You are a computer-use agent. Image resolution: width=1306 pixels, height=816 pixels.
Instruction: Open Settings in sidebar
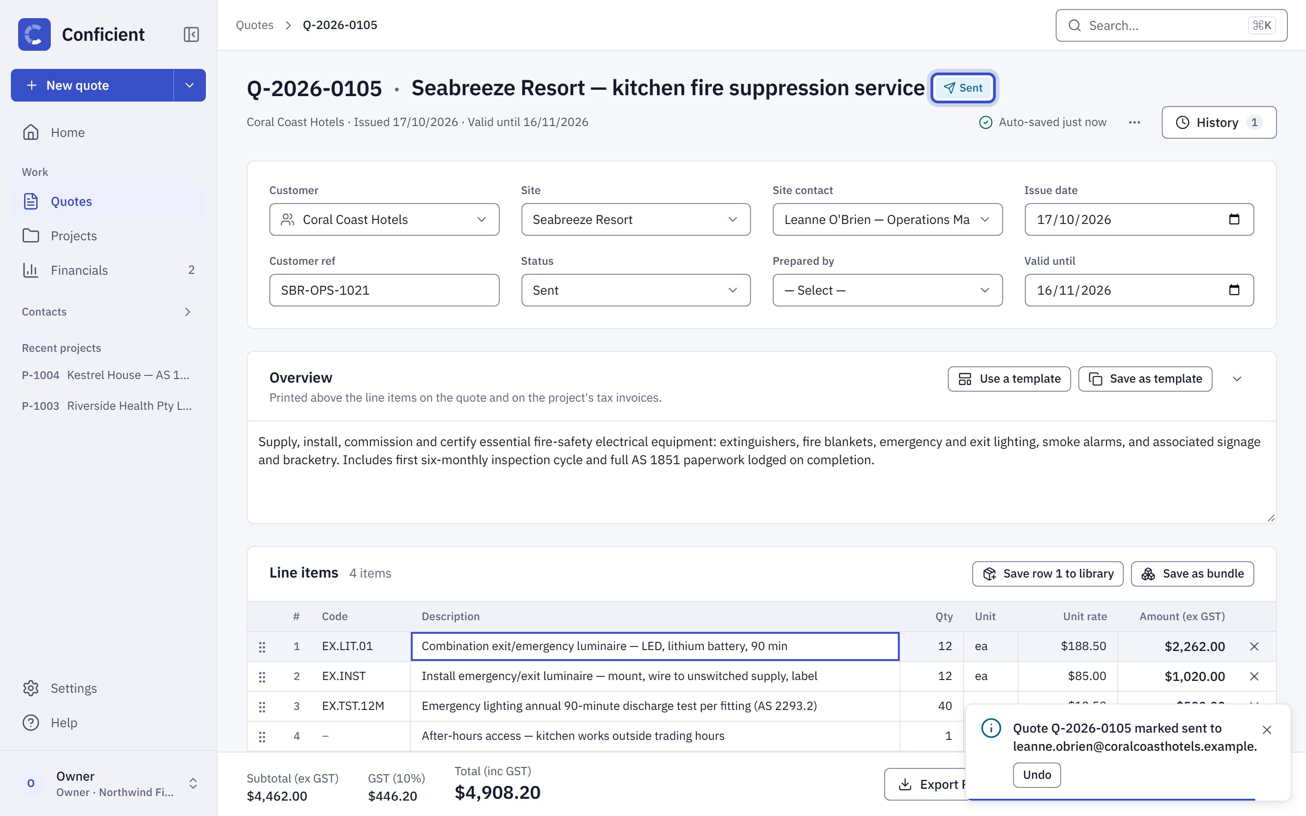(108, 688)
